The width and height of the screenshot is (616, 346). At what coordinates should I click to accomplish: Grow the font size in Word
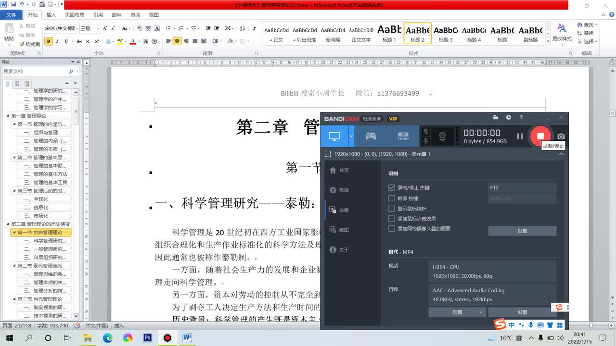pyautogui.click(x=105, y=28)
